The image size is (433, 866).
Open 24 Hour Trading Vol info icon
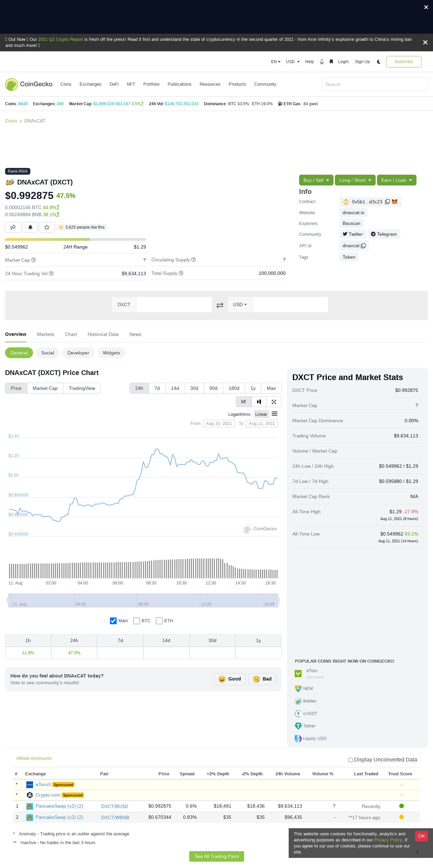pos(51,273)
